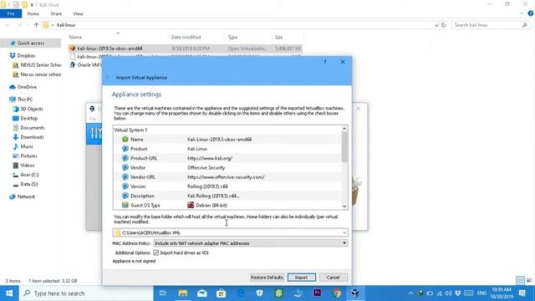The height and width of the screenshot is (301, 535).
Task: Cancel the Import Virtual Appliance dialog
Action: [x=333, y=278]
